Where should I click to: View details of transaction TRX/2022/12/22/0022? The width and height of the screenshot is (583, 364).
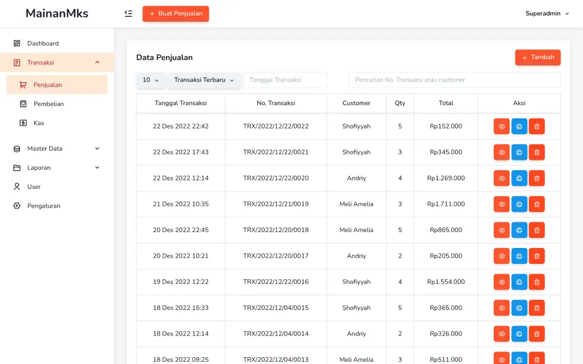[x=501, y=126]
